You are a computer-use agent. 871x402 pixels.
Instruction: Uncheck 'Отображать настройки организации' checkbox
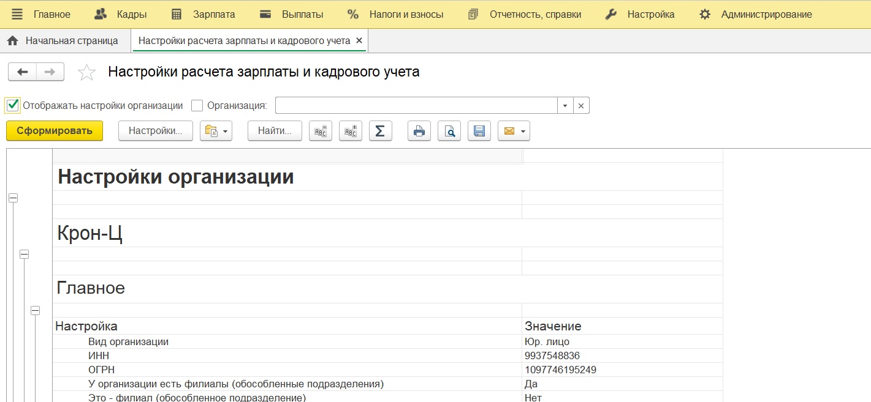point(13,105)
